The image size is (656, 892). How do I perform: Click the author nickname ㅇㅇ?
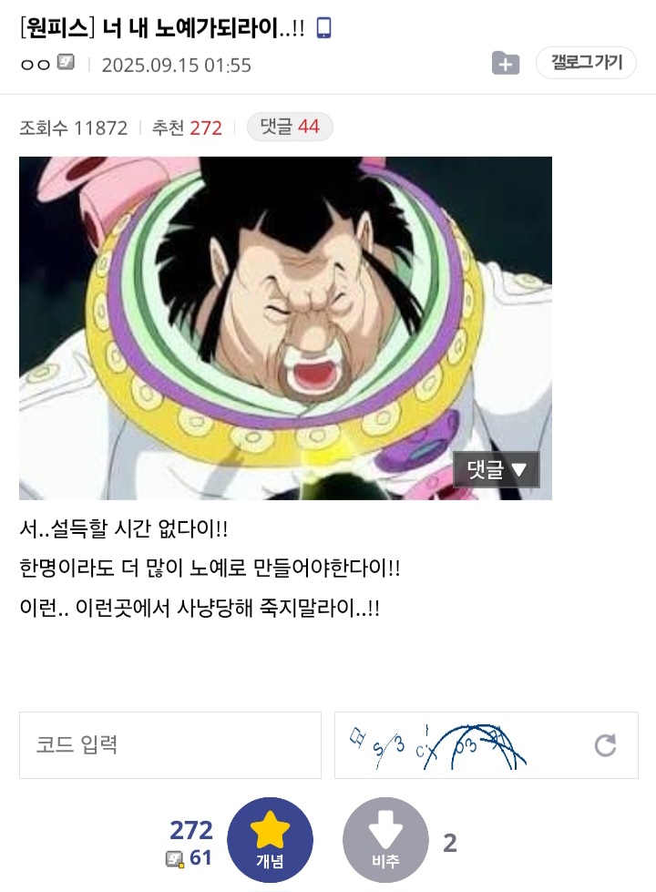coord(36,64)
